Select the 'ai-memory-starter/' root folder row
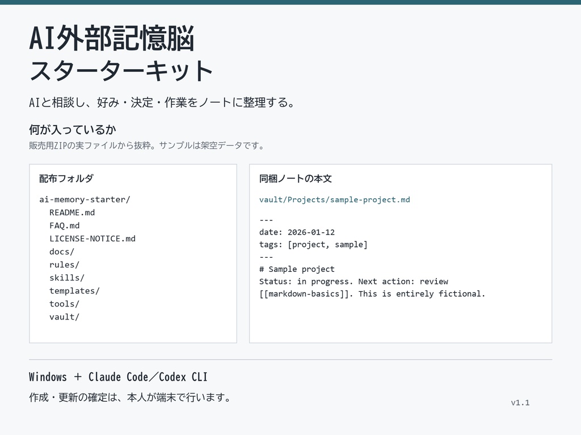 (x=85, y=199)
